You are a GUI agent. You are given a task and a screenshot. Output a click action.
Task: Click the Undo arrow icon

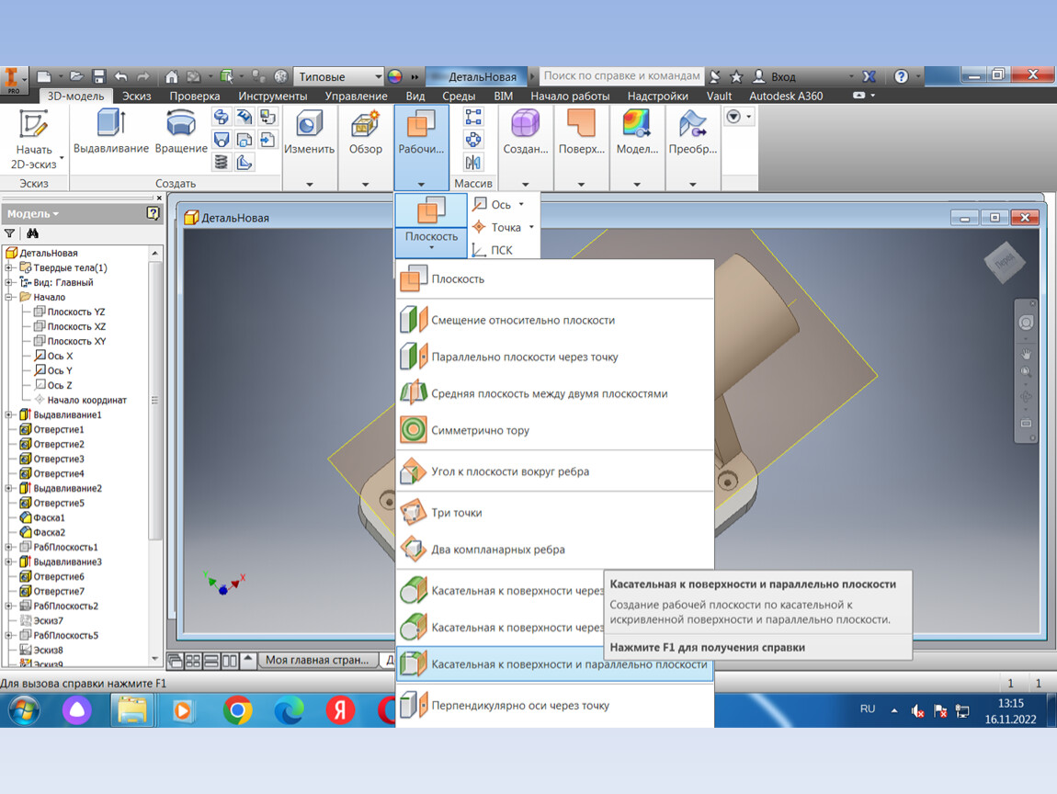[x=120, y=76]
